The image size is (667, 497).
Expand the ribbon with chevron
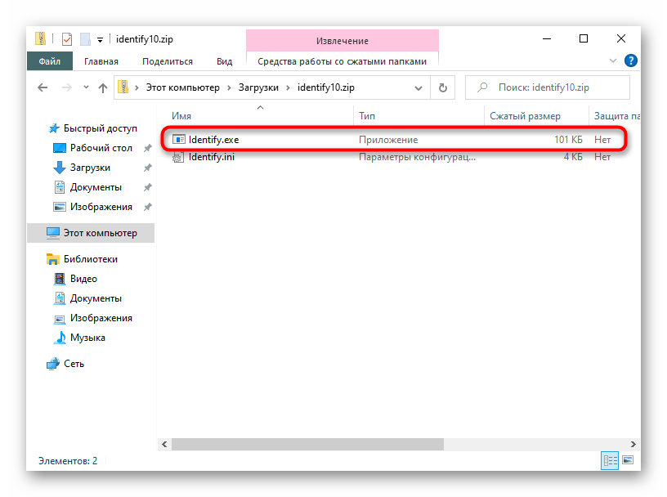click(x=614, y=60)
